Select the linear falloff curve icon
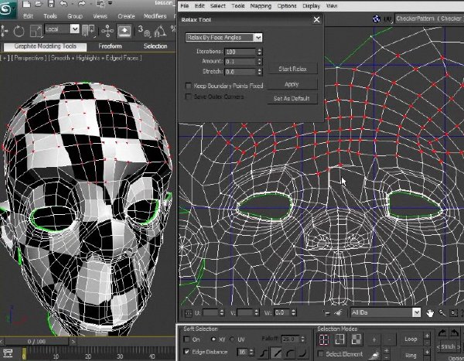 tap(276, 353)
